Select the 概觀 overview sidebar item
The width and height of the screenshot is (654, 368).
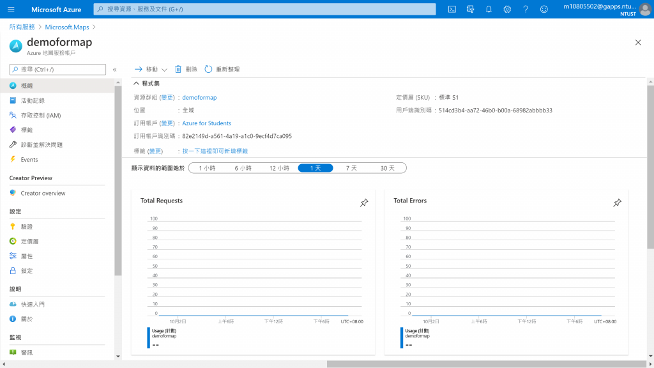(57, 86)
